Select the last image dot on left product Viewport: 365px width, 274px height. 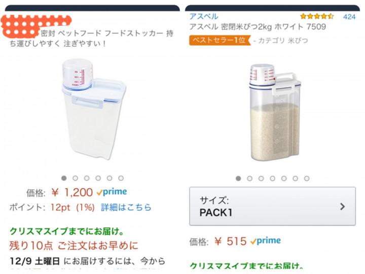(x=121, y=178)
